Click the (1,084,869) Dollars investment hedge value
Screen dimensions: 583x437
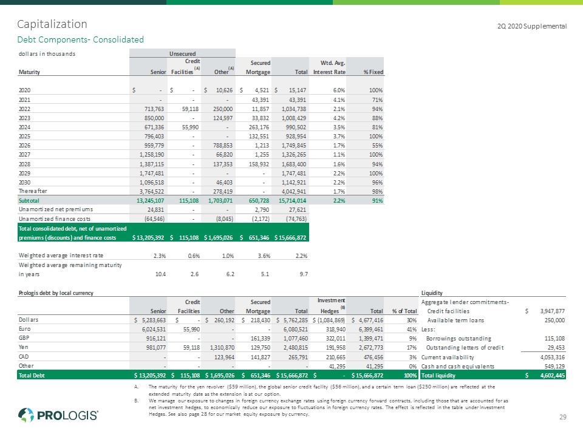pos(331,320)
